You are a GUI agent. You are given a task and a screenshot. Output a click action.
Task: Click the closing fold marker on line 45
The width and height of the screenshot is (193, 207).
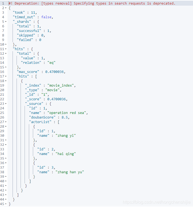[6, 204]
